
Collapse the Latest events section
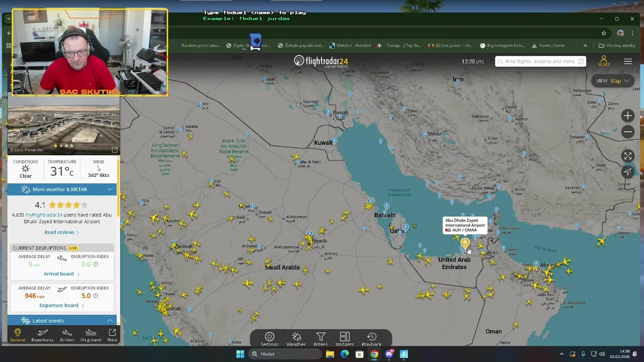tap(62, 320)
